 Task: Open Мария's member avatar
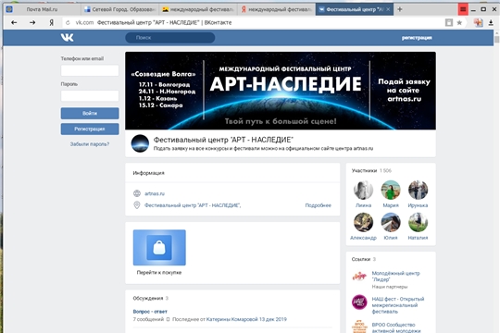click(391, 190)
